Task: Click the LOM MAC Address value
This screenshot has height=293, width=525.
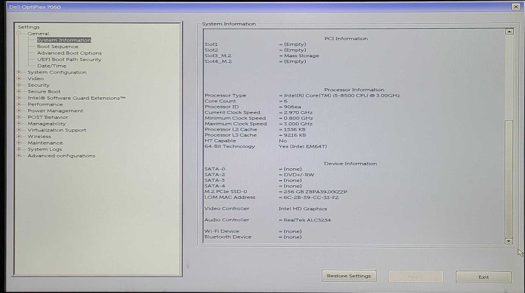Action: coord(311,198)
